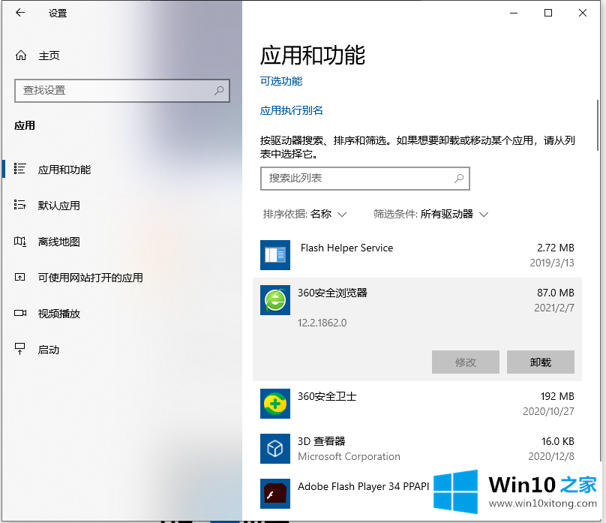Click the Adobe Flash Player icon
This screenshot has width=606, height=523.
click(275, 494)
